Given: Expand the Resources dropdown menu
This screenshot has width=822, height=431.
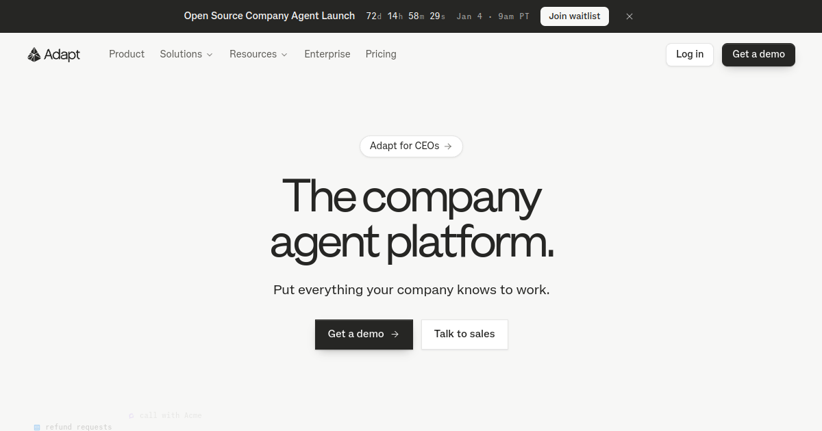Looking at the screenshot, I should pyautogui.click(x=258, y=54).
